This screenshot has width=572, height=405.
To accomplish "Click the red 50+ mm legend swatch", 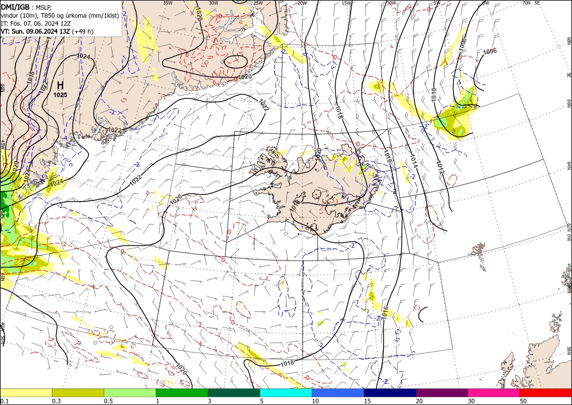I will point(546,392).
